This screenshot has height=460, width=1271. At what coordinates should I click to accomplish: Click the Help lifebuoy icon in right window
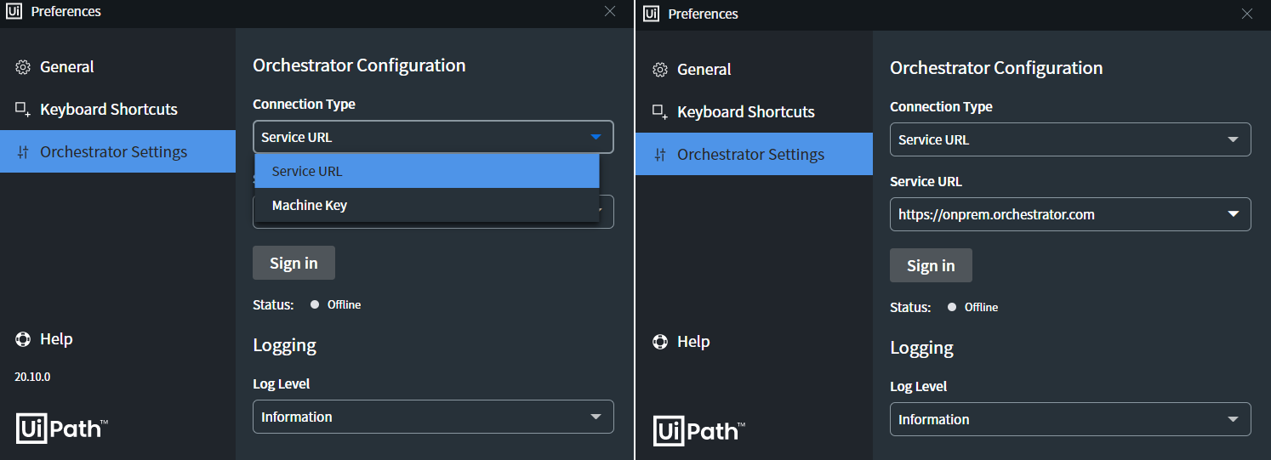click(x=660, y=342)
